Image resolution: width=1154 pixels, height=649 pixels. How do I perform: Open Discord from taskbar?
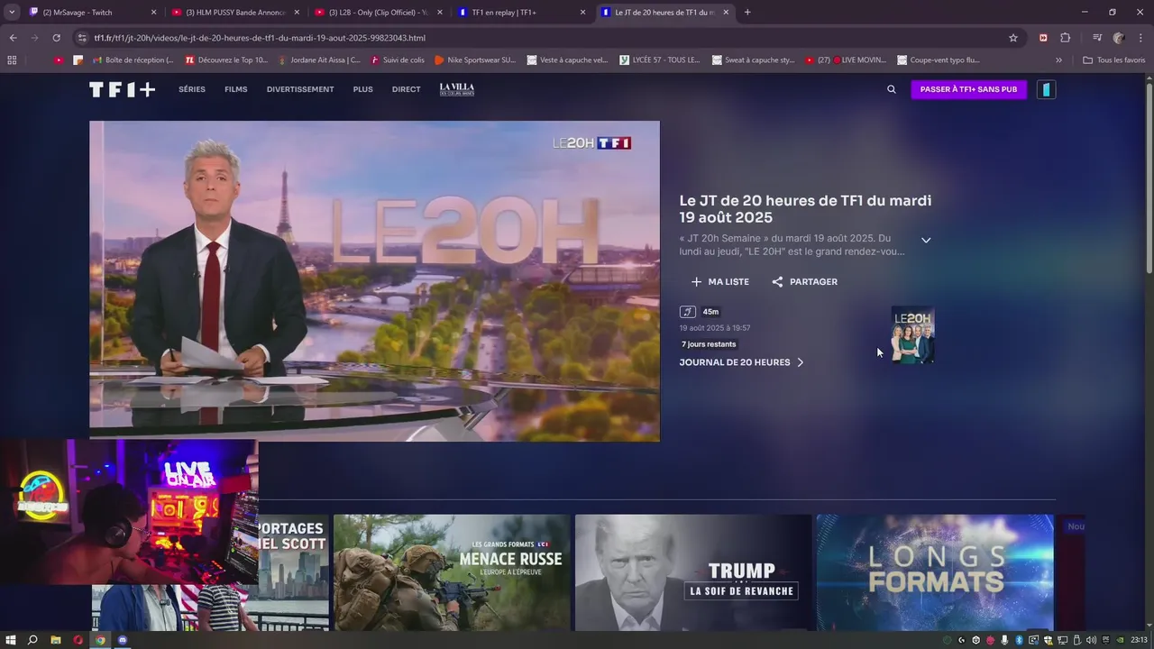pyautogui.click(x=124, y=640)
